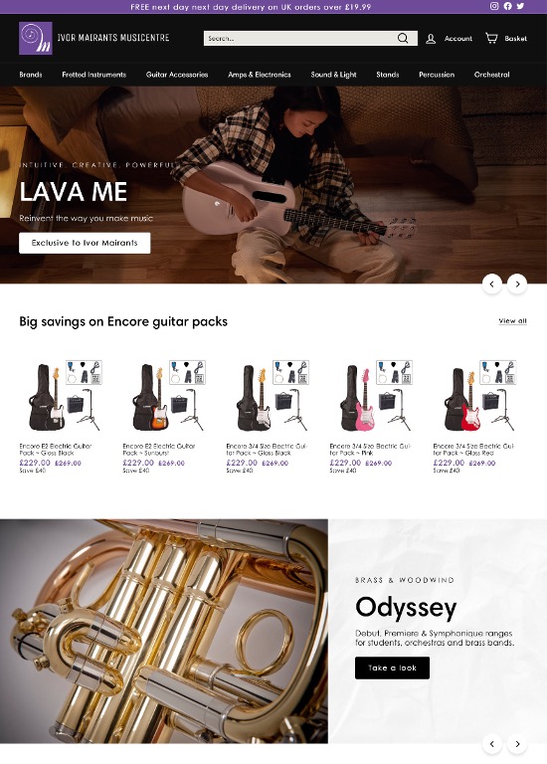Viewport: 547px width, 764px height.
Task: Show next hero banner slide
Action: (x=517, y=285)
